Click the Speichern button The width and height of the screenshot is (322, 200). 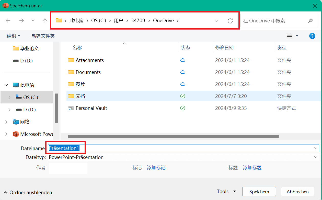(x=259, y=192)
